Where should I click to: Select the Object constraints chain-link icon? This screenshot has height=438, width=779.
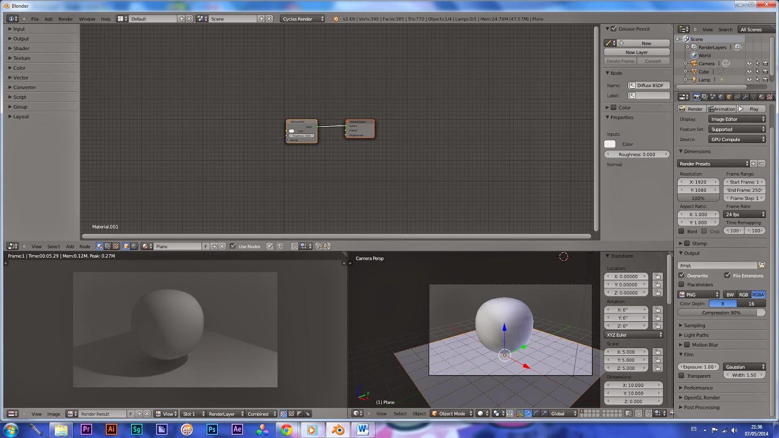[738, 97]
